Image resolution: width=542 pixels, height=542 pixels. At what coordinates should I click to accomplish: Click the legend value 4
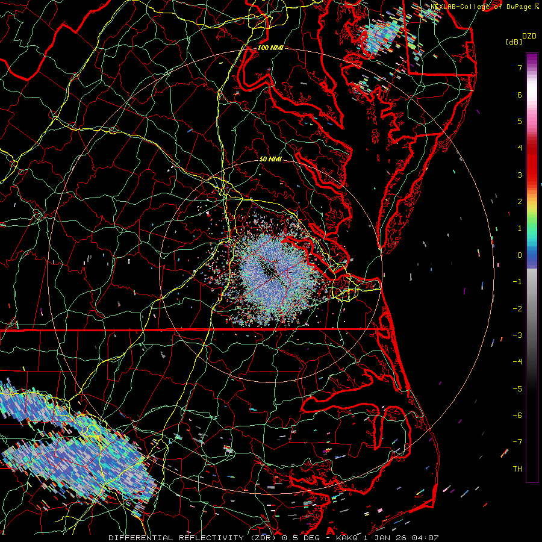pos(520,148)
